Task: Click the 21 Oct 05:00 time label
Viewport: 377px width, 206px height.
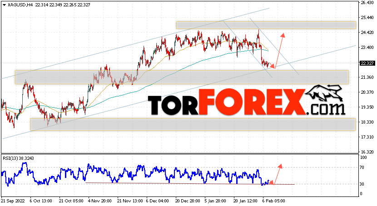Action: 71,201
